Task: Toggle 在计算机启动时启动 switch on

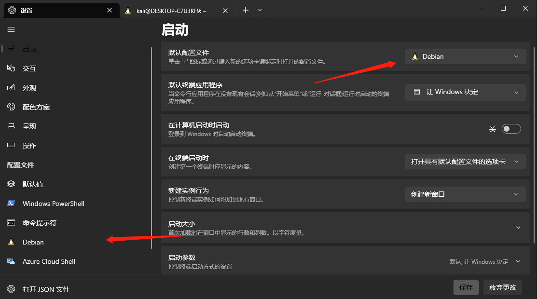Action: click(511, 129)
